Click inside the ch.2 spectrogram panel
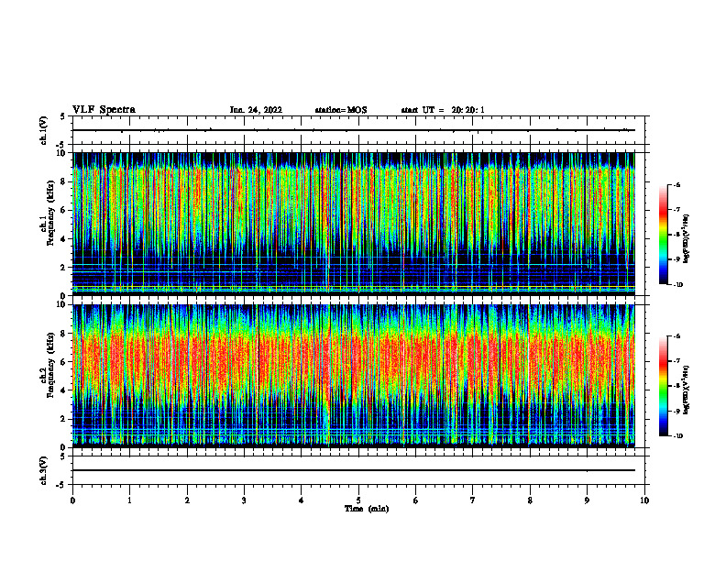Viewport: 726px width, 561px height. coord(354,376)
